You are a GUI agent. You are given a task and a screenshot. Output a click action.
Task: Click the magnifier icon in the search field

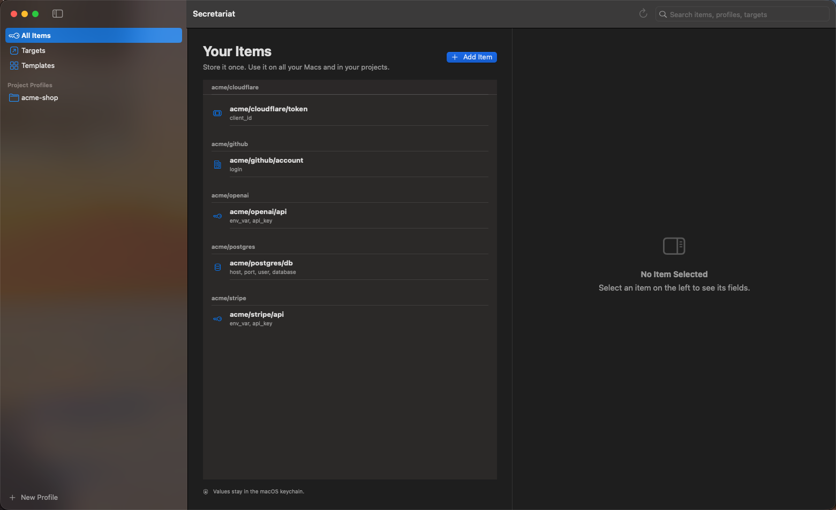click(663, 14)
